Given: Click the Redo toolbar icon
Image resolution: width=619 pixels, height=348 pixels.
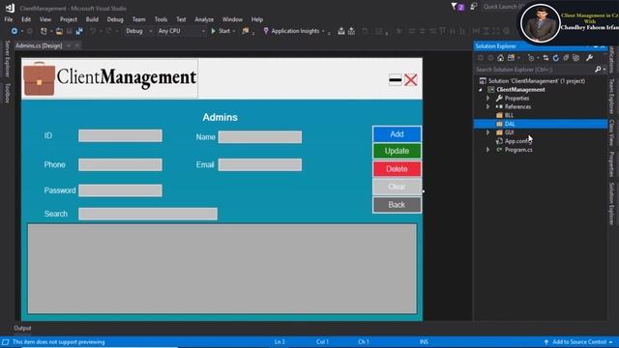Looking at the screenshot, I should pos(108,31).
